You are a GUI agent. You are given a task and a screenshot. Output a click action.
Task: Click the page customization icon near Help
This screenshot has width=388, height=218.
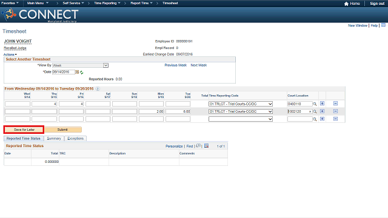coord(383,25)
